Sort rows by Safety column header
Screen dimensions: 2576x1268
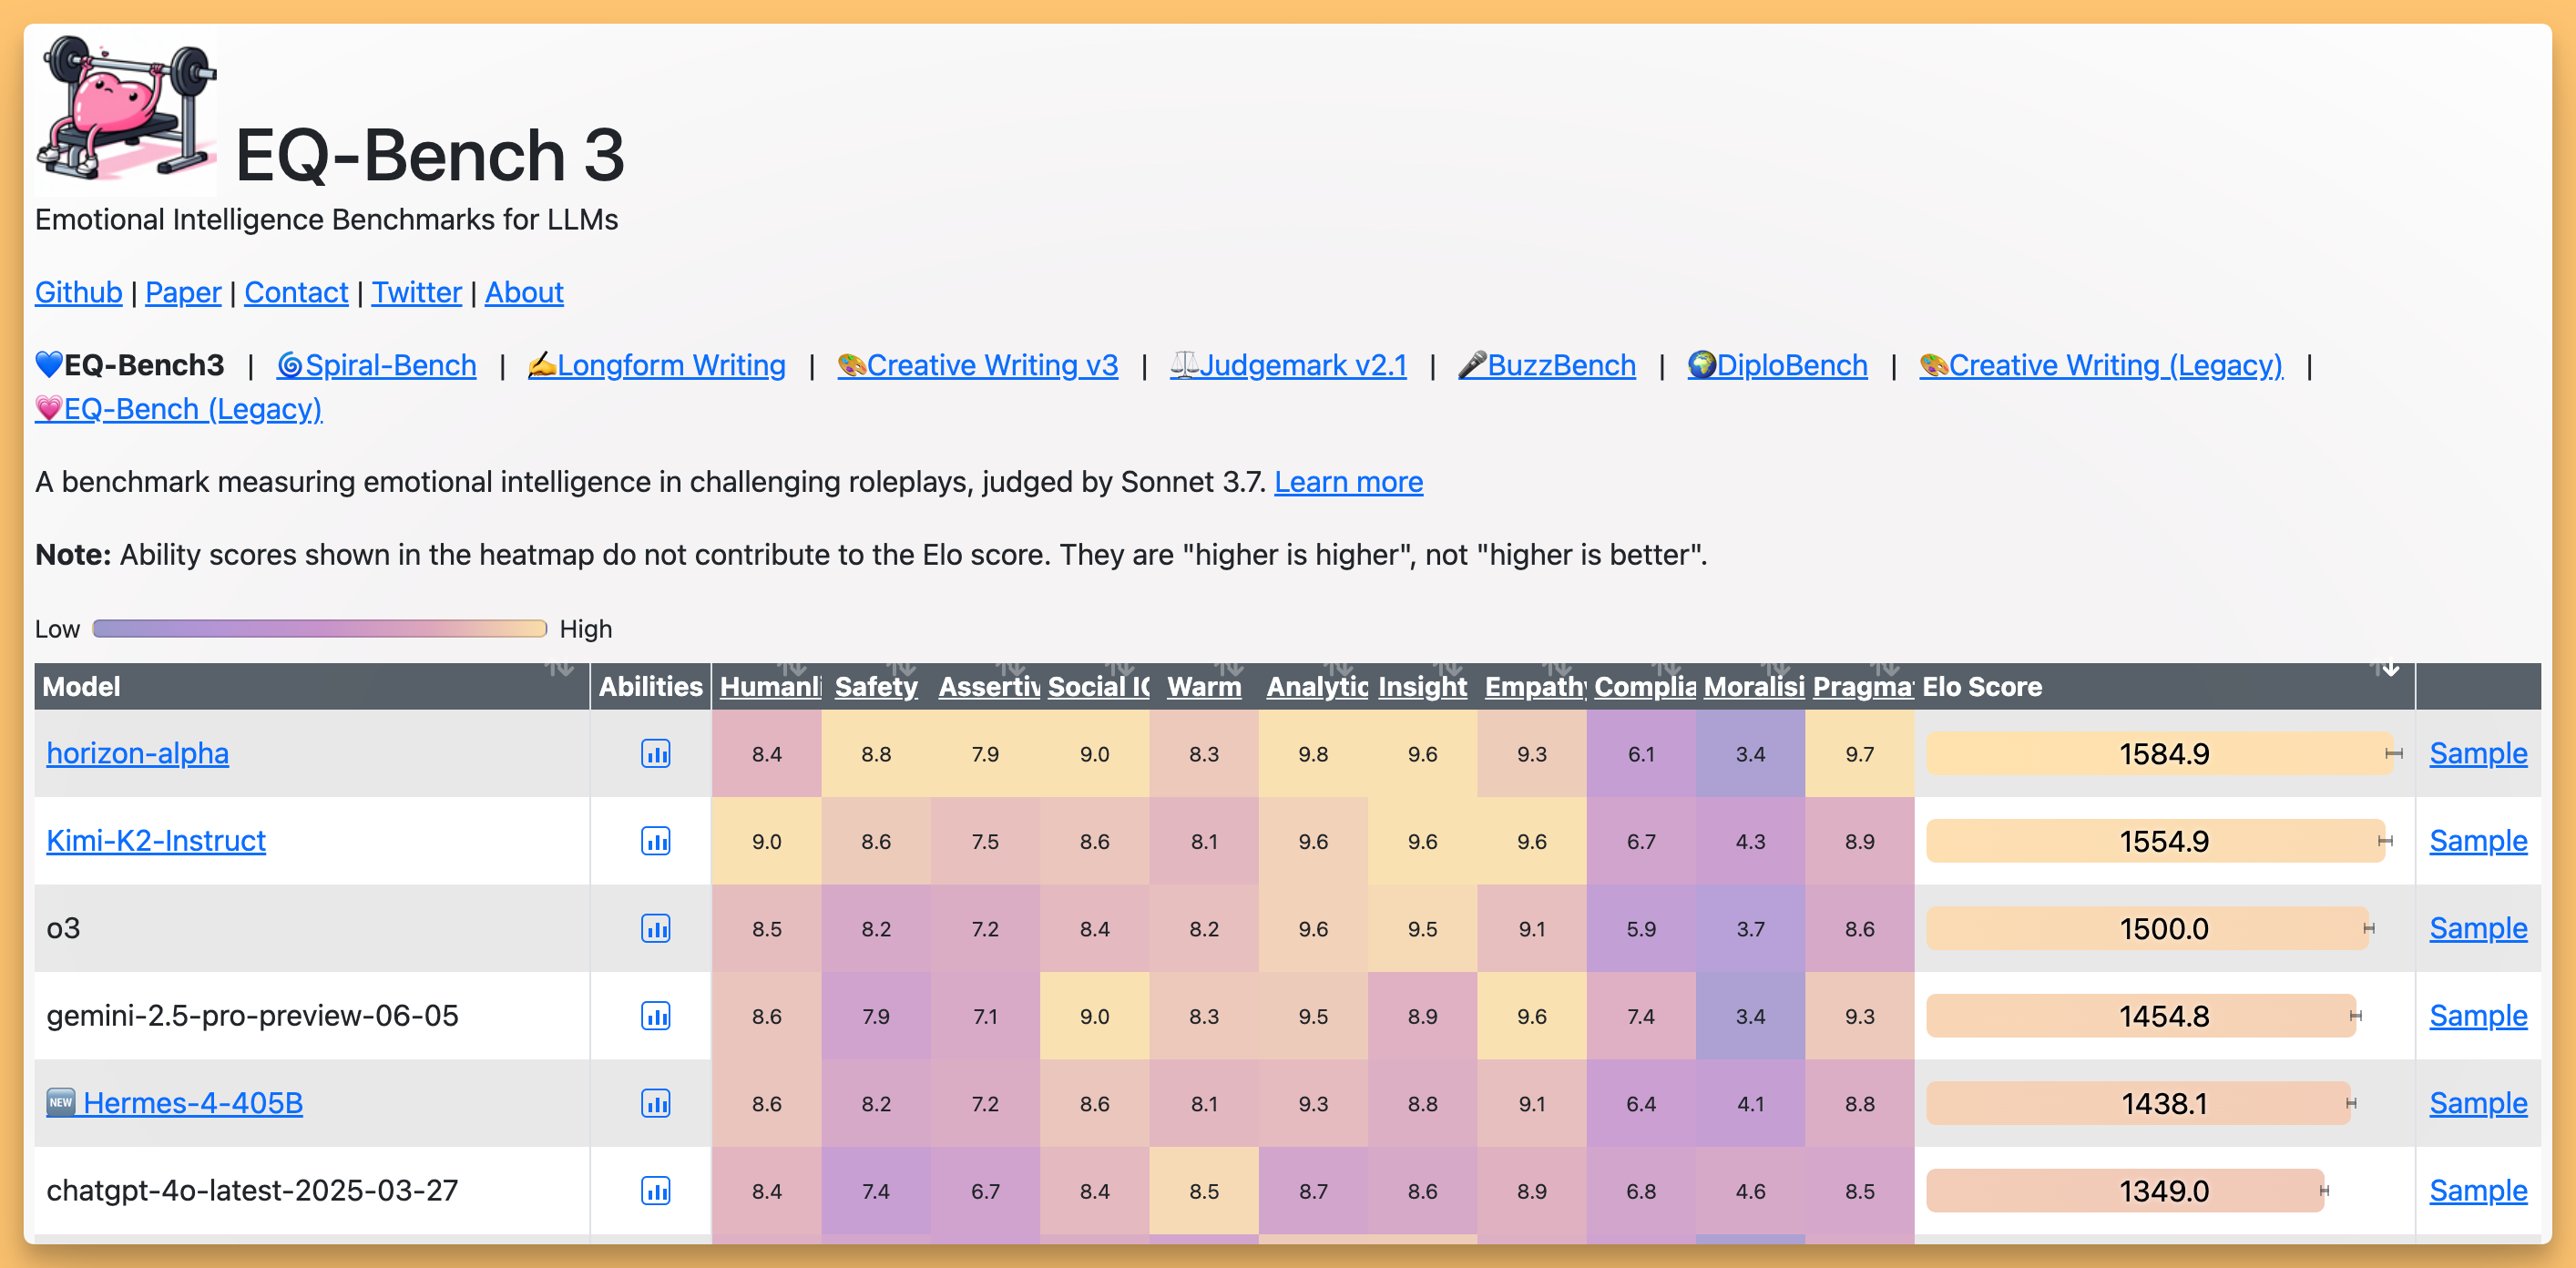click(875, 687)
